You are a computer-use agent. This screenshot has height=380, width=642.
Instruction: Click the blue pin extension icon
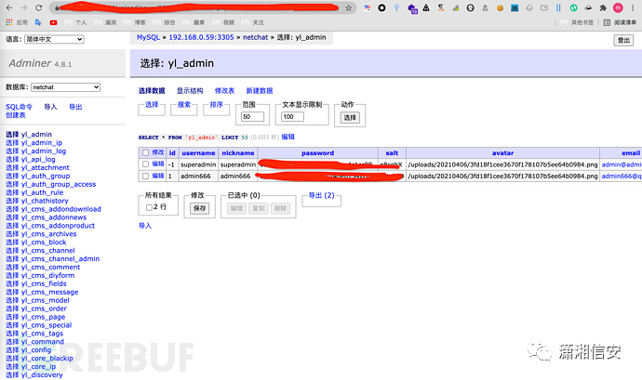click(x=396, y=7)
